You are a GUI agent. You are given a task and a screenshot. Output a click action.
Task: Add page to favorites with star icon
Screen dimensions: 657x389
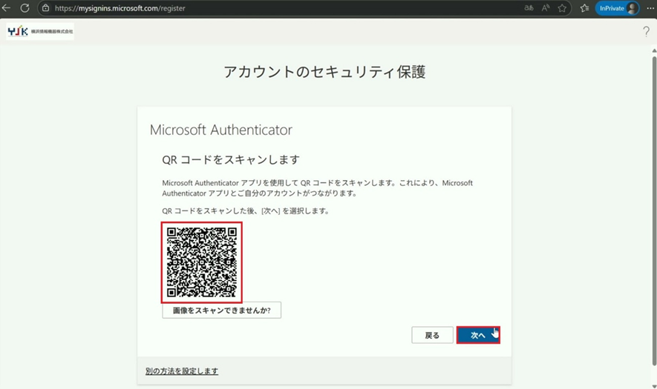coord(562,8)
